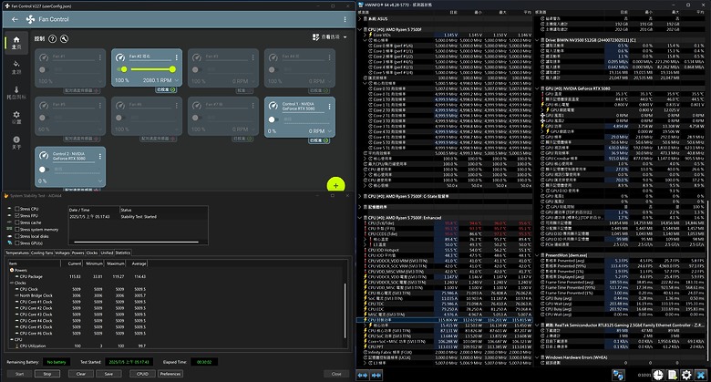Image resolution: width=711 pixels, height=382 pixels.
Task: Click the CPUID button
Action: coord(142,374)
